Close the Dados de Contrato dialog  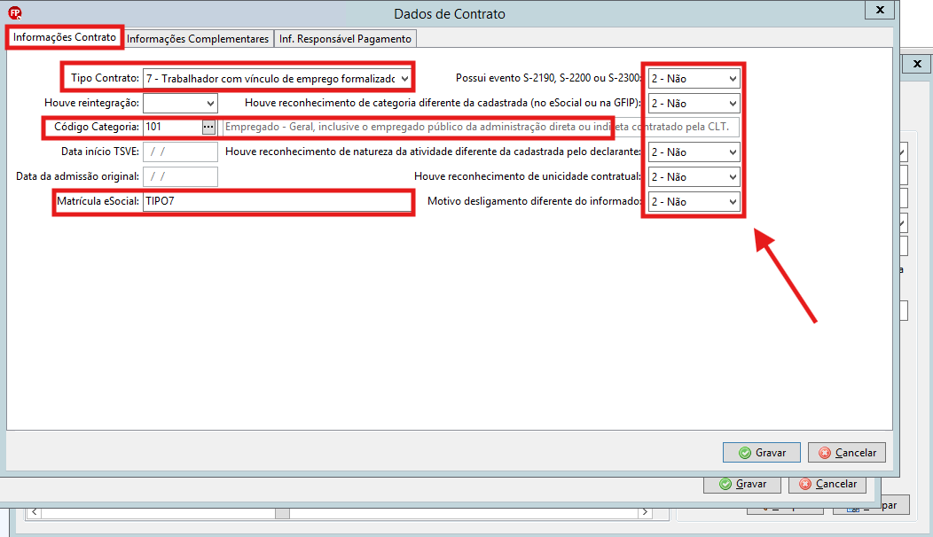pos(880,10)
